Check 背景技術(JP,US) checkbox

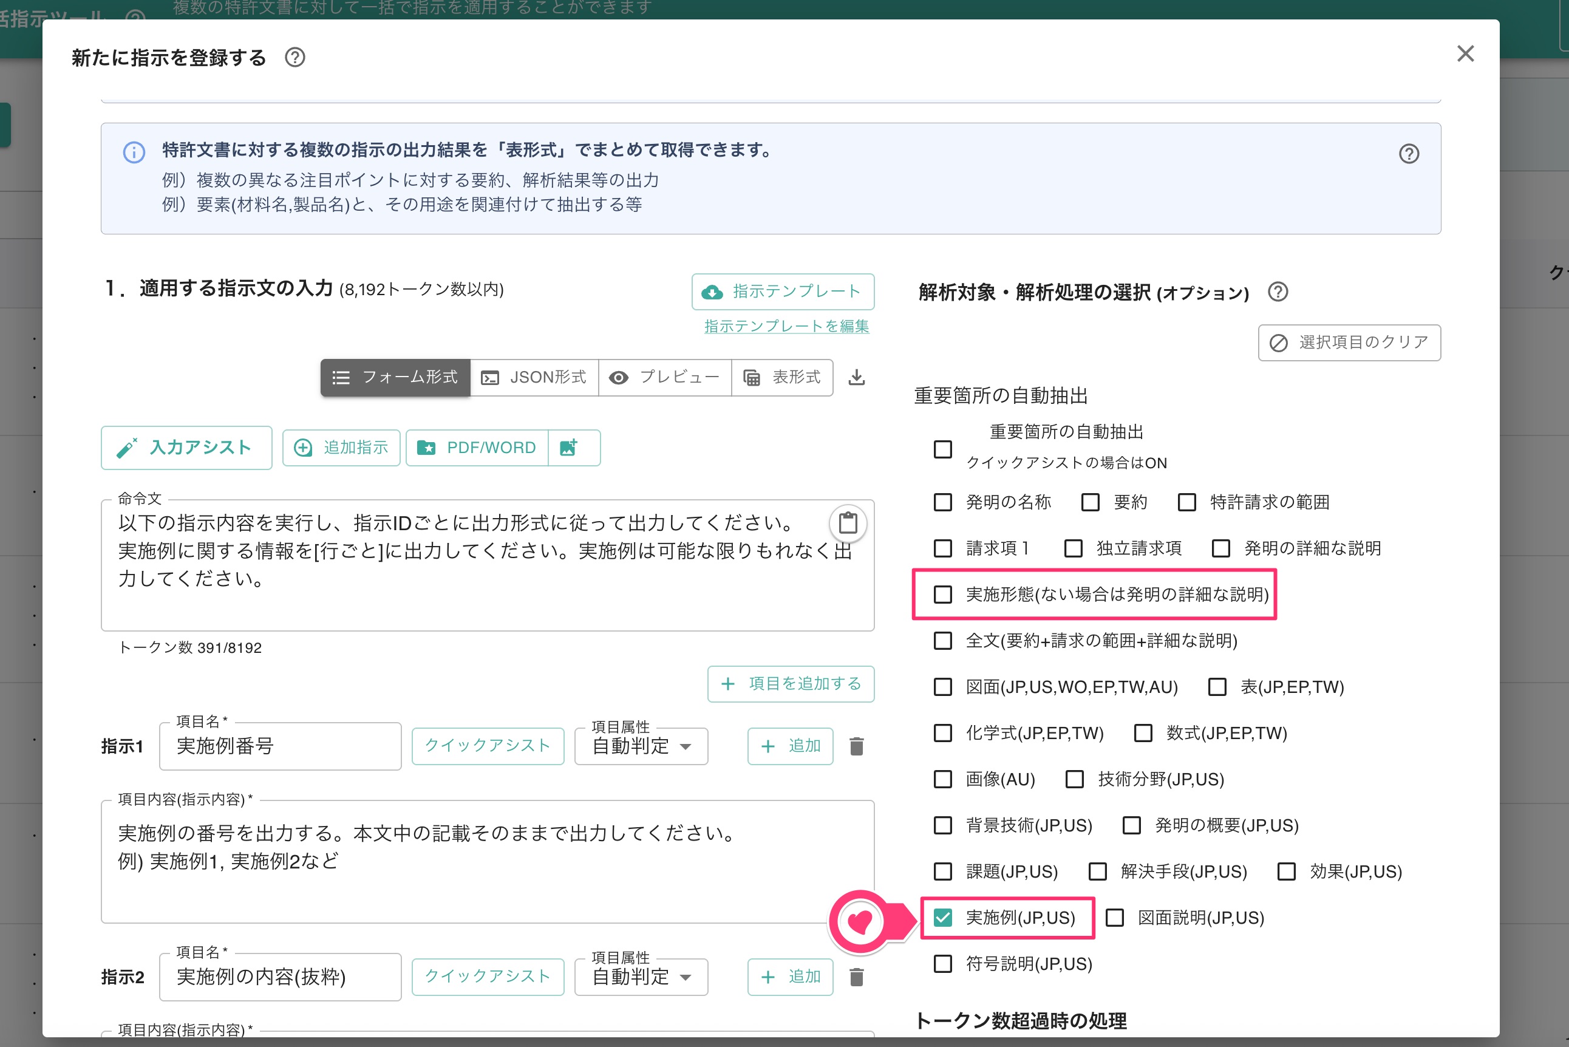[942, 825]
